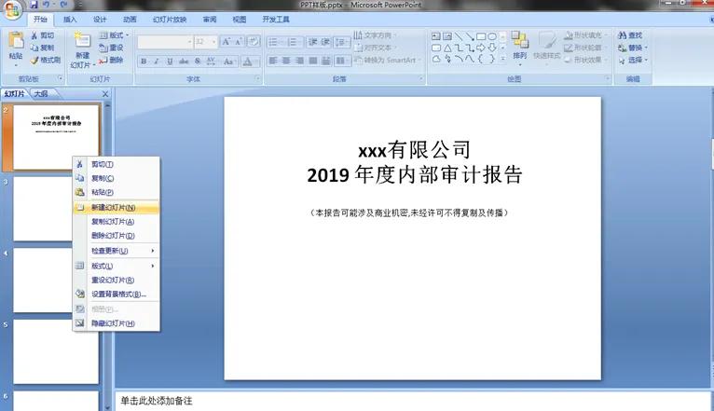Click the decrease indent icon
This screenshot has height=411, width=714.
[312, 42]
